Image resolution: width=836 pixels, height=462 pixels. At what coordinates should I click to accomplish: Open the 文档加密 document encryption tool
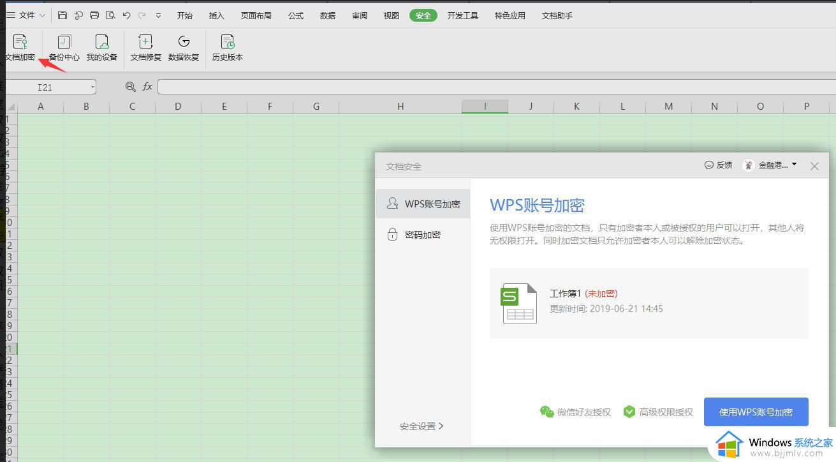20,48
